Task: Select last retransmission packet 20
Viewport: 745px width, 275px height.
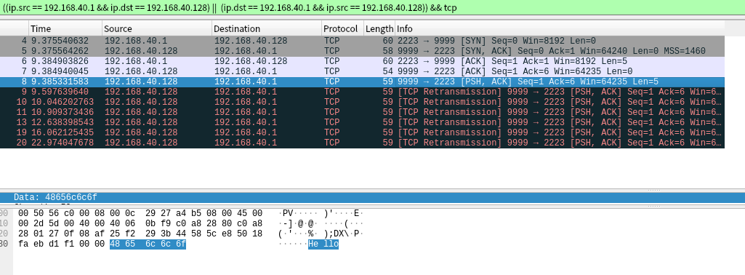Action: (362, 143)
